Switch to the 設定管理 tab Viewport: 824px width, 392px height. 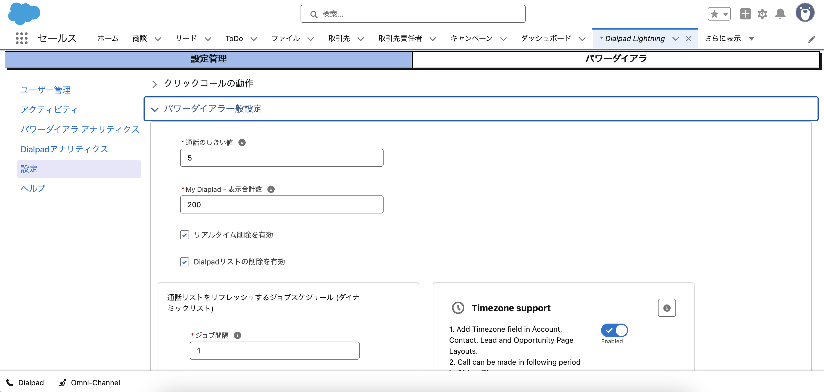click(209, 59)
